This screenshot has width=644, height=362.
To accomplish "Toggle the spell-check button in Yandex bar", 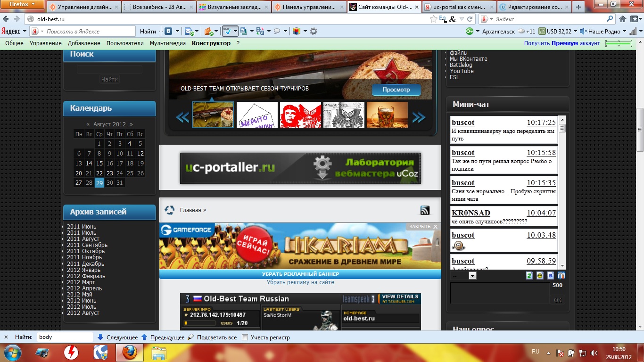I will (227, 32).
